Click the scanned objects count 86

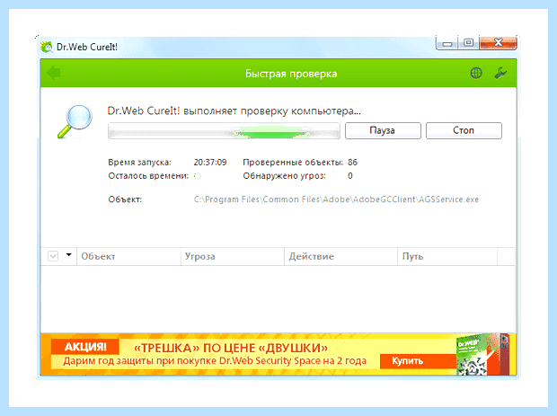[352, 163]
